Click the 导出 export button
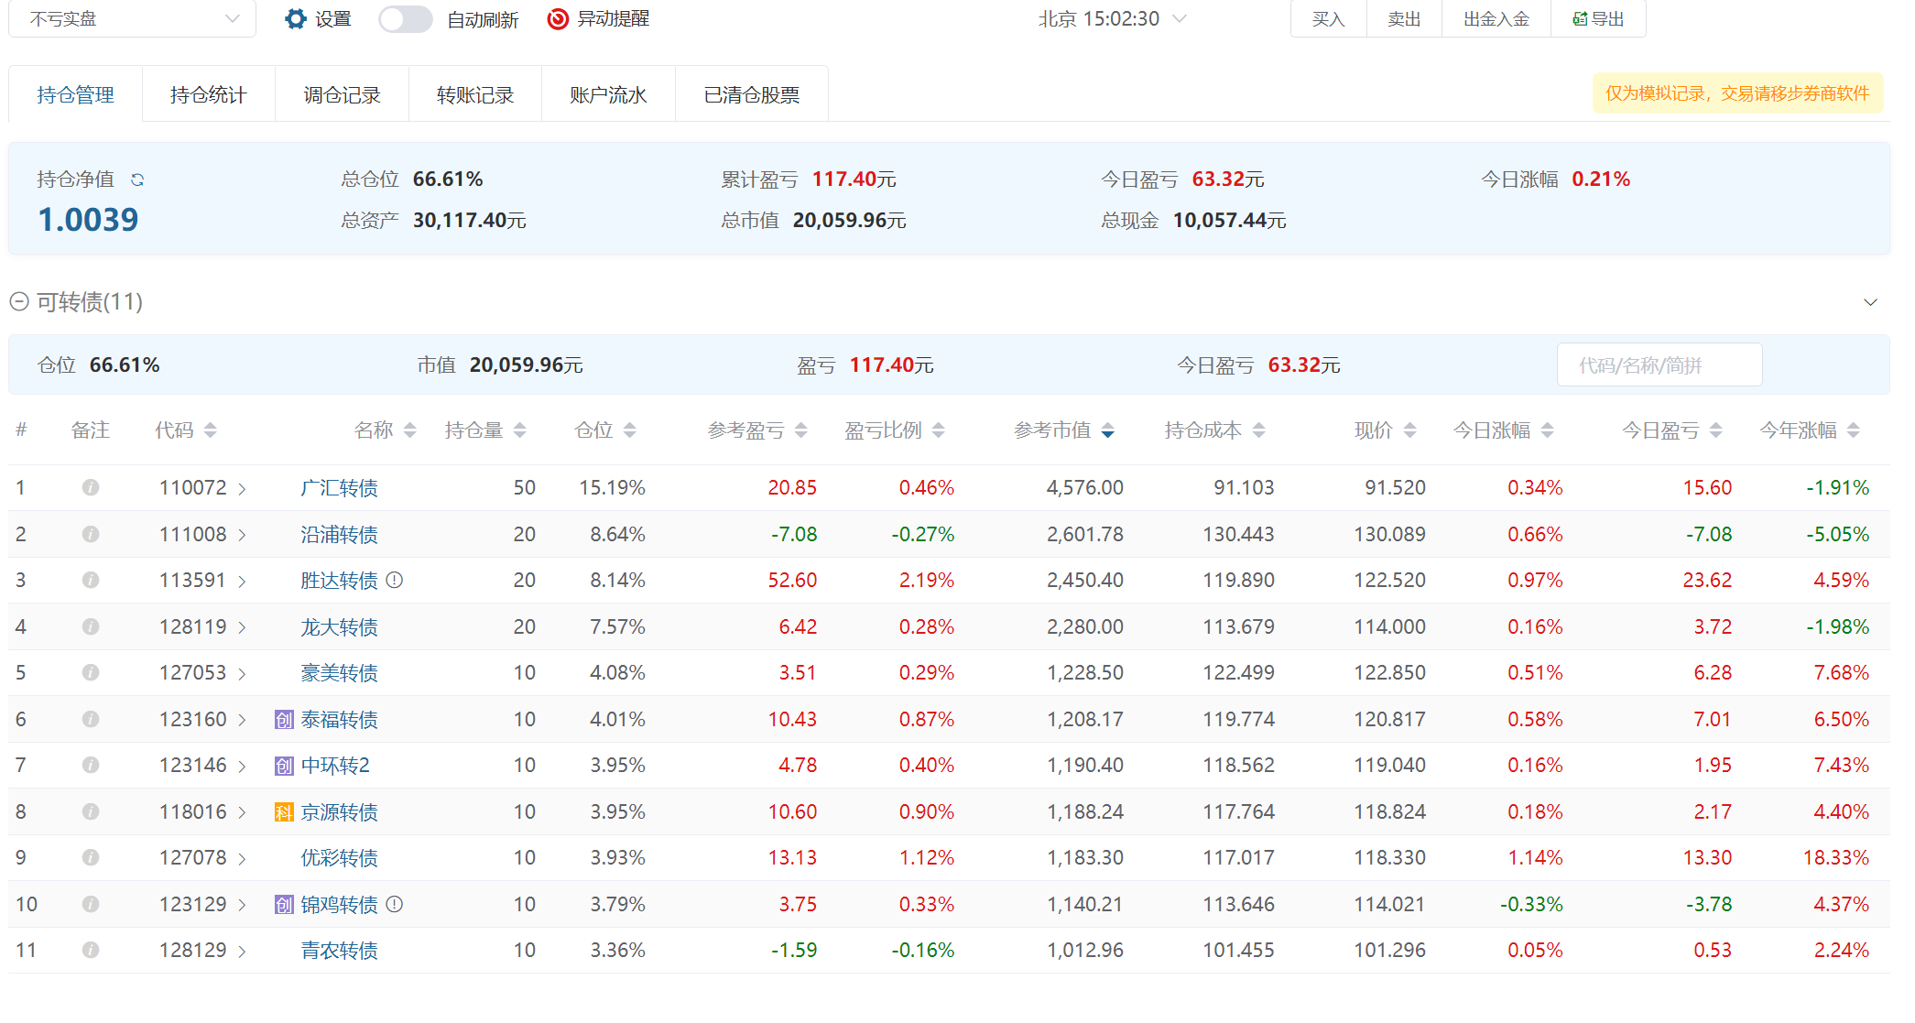The image size is (1915, 1023). (x=1598, y=19)
